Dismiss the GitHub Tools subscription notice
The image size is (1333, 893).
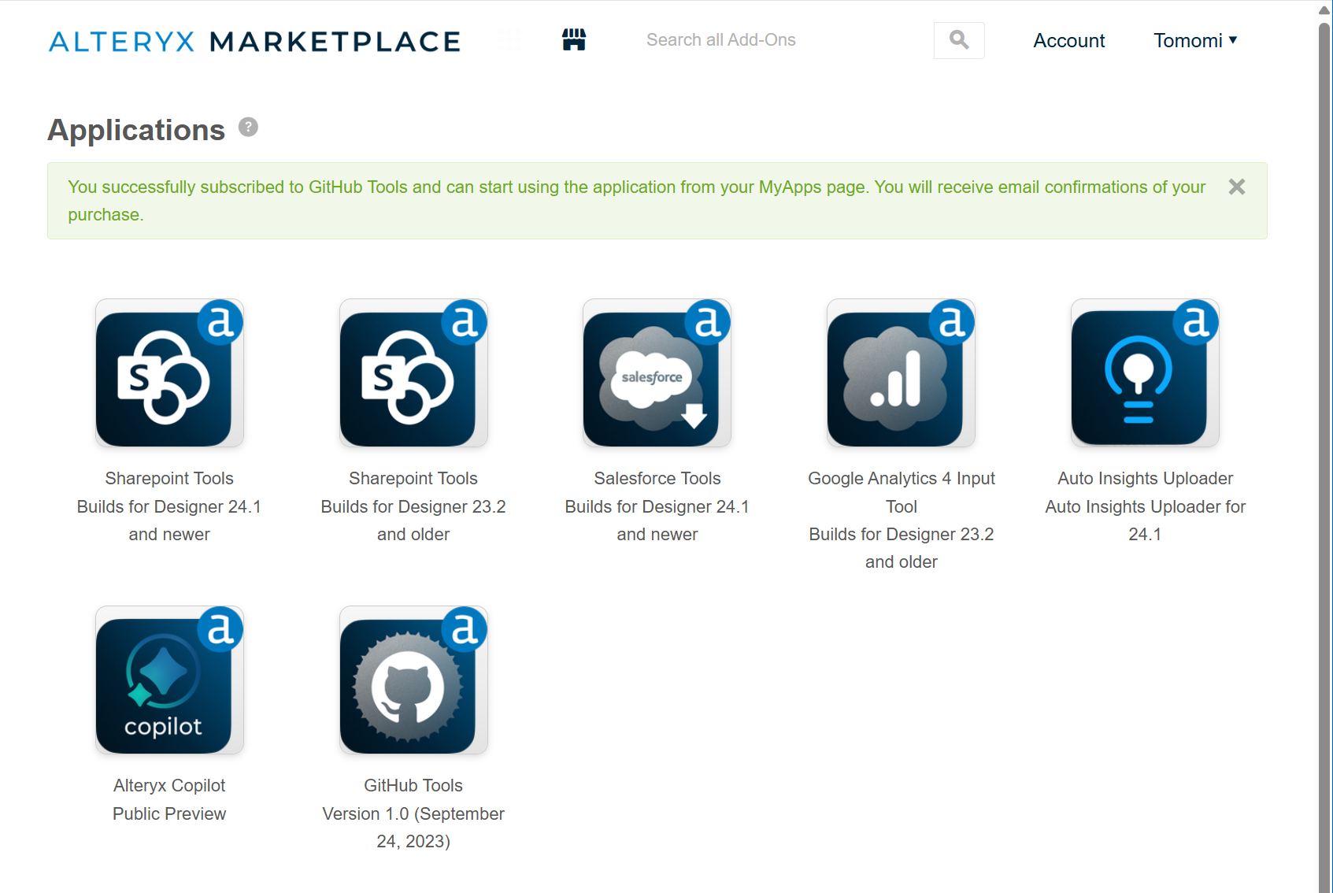1236,187
